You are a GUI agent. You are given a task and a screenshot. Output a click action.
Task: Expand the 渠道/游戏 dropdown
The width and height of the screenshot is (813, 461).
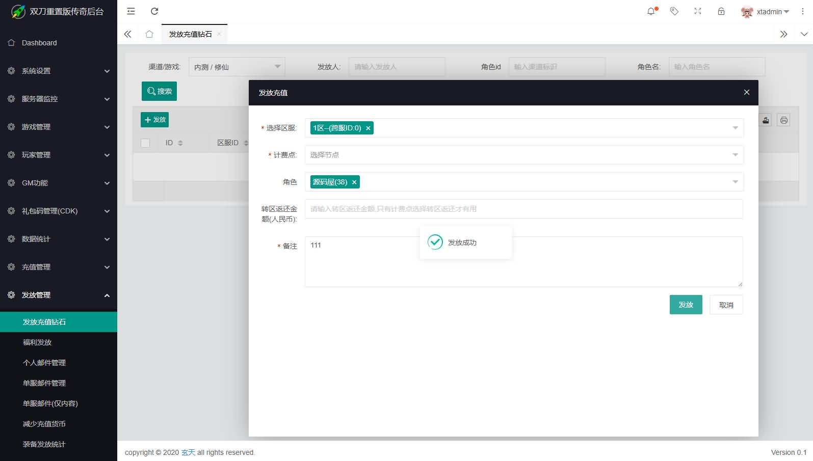tap(237, 67)
